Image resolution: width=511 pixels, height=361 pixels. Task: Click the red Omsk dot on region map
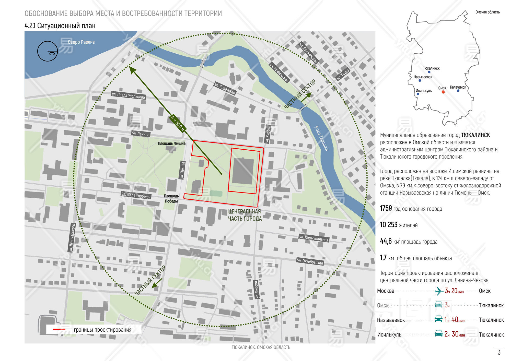tap(443, 92)
